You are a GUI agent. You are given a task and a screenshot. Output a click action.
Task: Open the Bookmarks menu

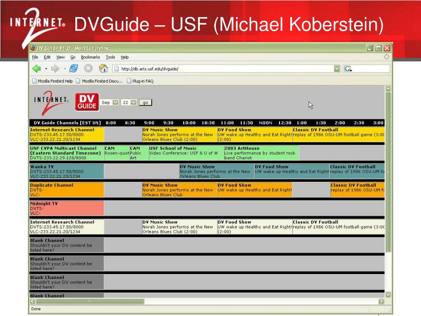(90, 57)
